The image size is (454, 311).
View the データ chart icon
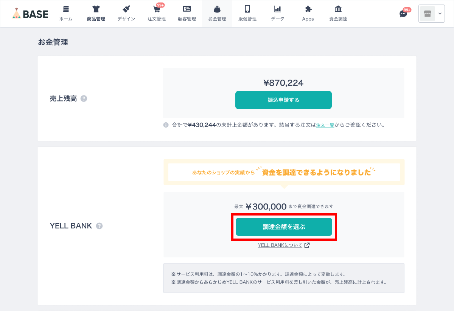[x=278, y=9]
